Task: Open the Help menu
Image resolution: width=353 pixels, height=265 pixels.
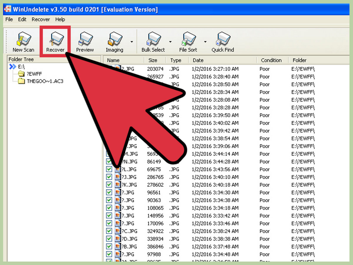Action: [60, 19]
